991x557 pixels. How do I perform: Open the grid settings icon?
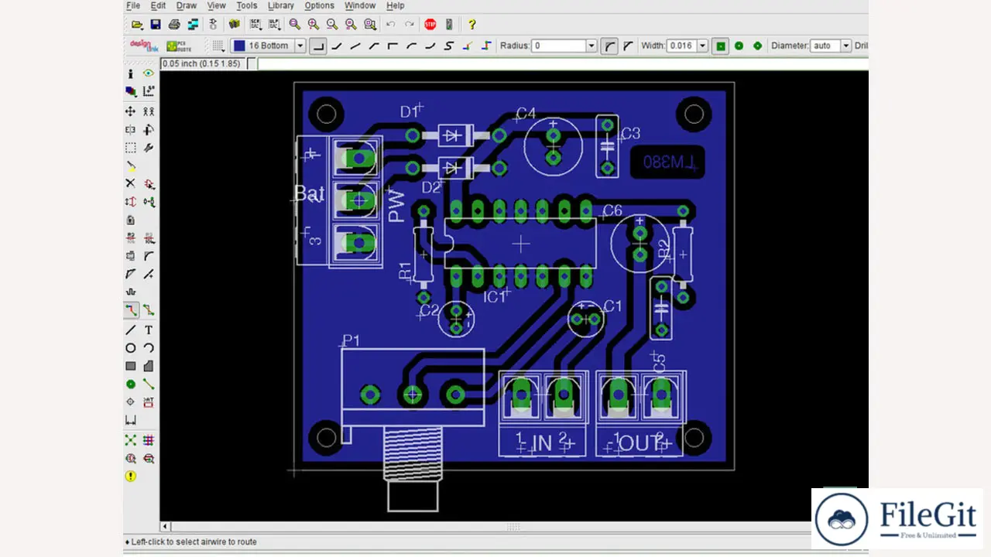218,46
